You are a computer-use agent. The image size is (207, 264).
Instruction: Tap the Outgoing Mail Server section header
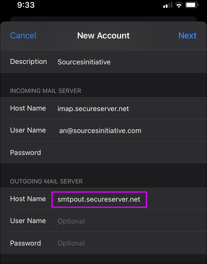click(x=46, y=181)
